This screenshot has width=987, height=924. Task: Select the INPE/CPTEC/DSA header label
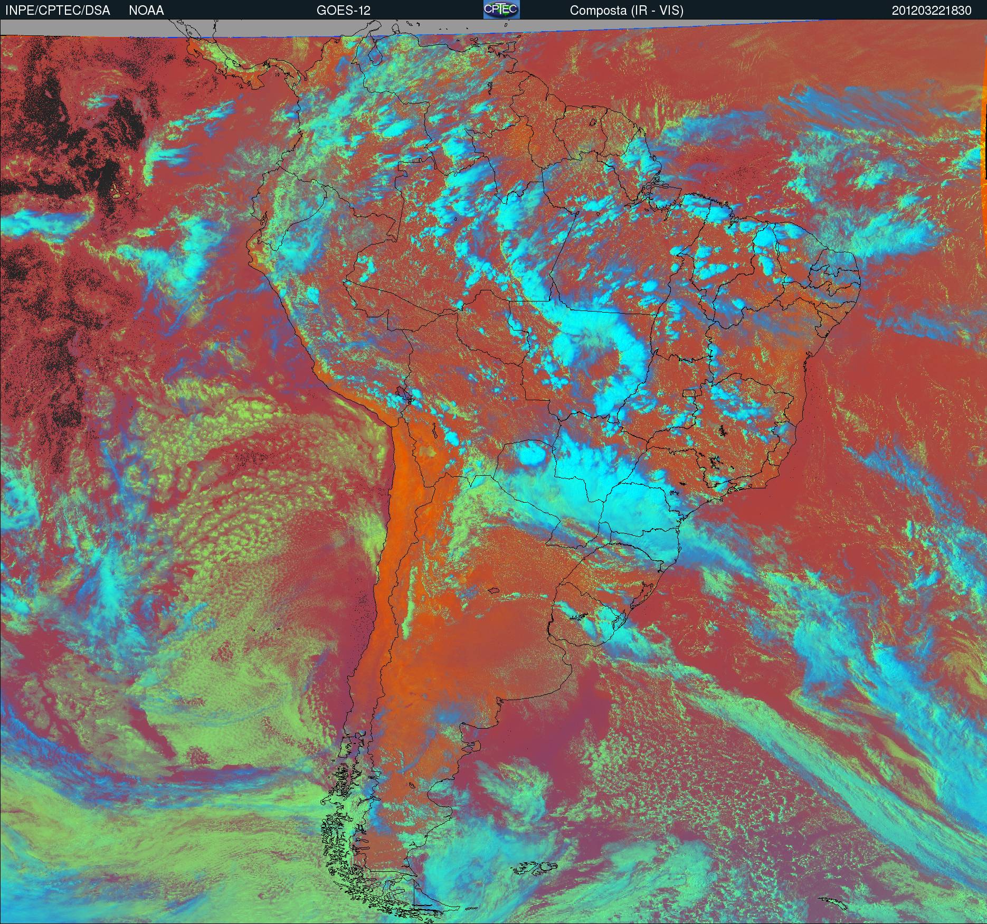(58, 11)
